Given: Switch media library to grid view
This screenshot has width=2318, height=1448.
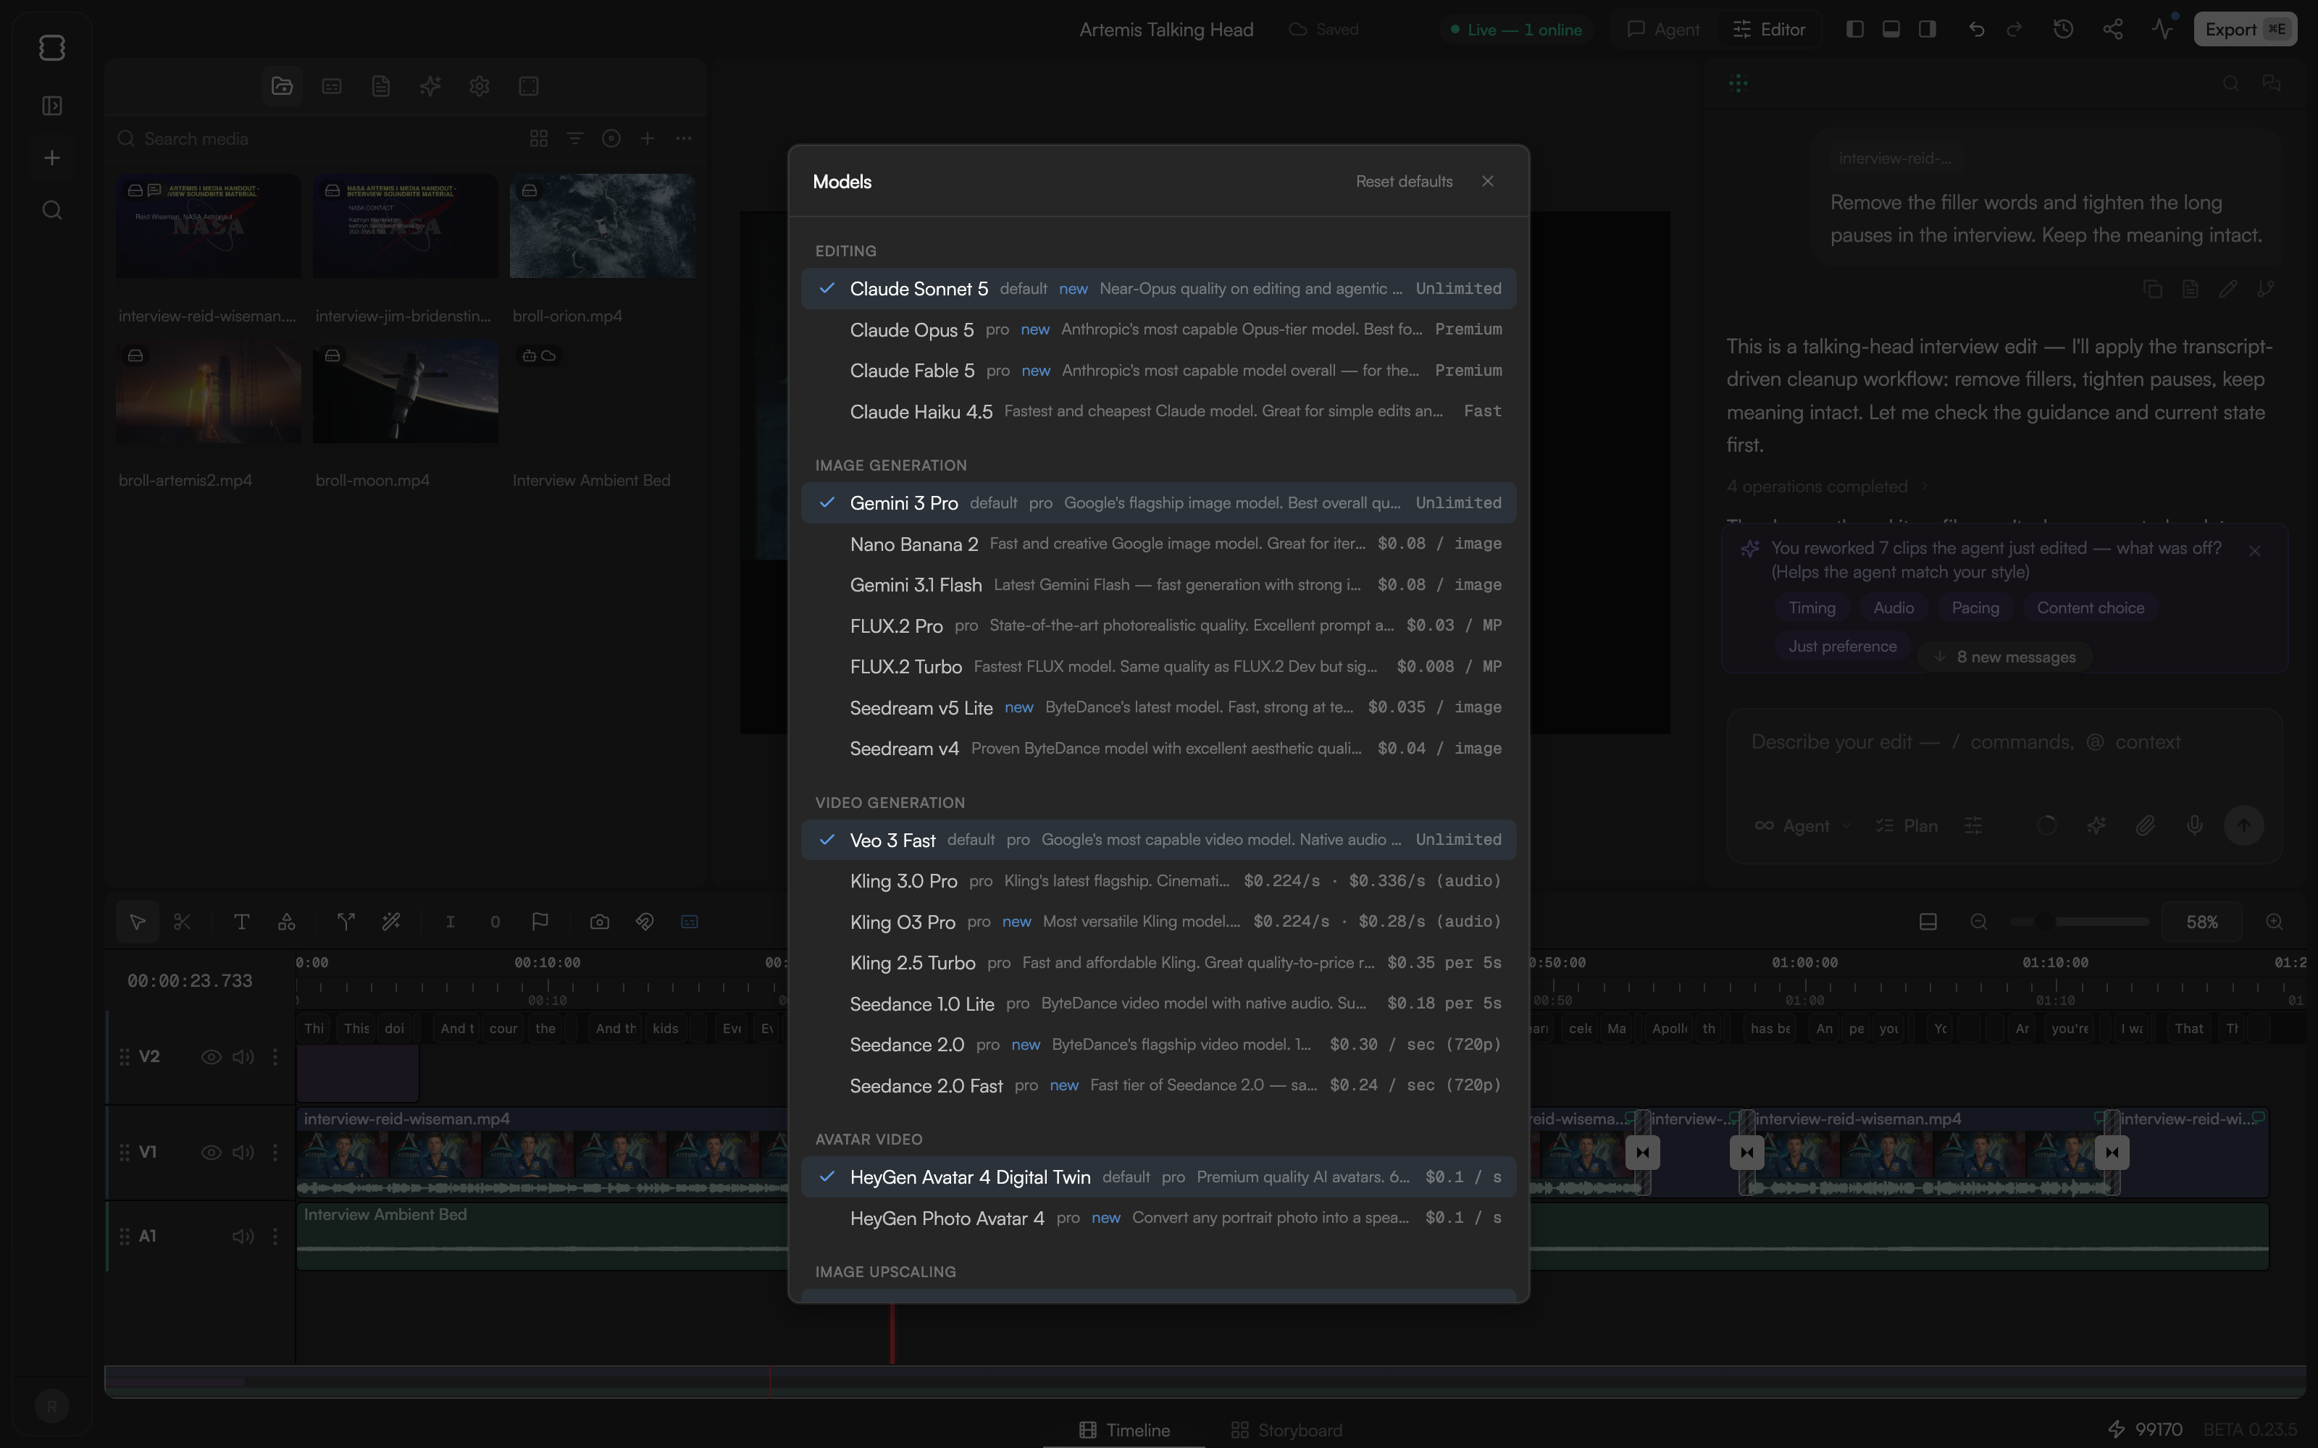Looking at the screenshot, I should 538,139.
